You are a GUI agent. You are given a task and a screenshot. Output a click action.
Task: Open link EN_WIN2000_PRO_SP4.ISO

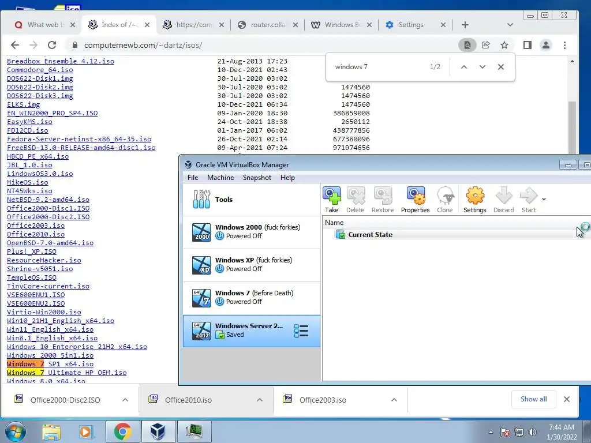click(53, 113)
